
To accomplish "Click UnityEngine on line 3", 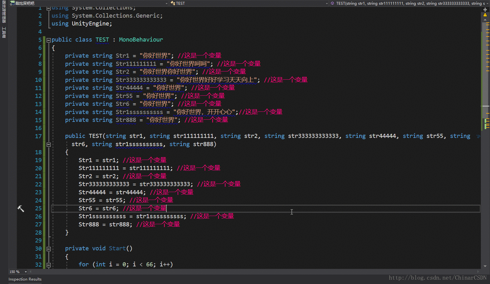I will pos(91,24).
